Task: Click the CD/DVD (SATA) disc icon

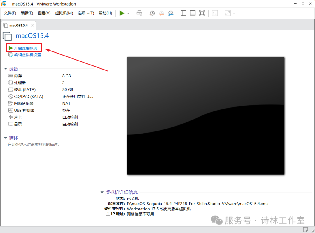Action: click(11, 96)
